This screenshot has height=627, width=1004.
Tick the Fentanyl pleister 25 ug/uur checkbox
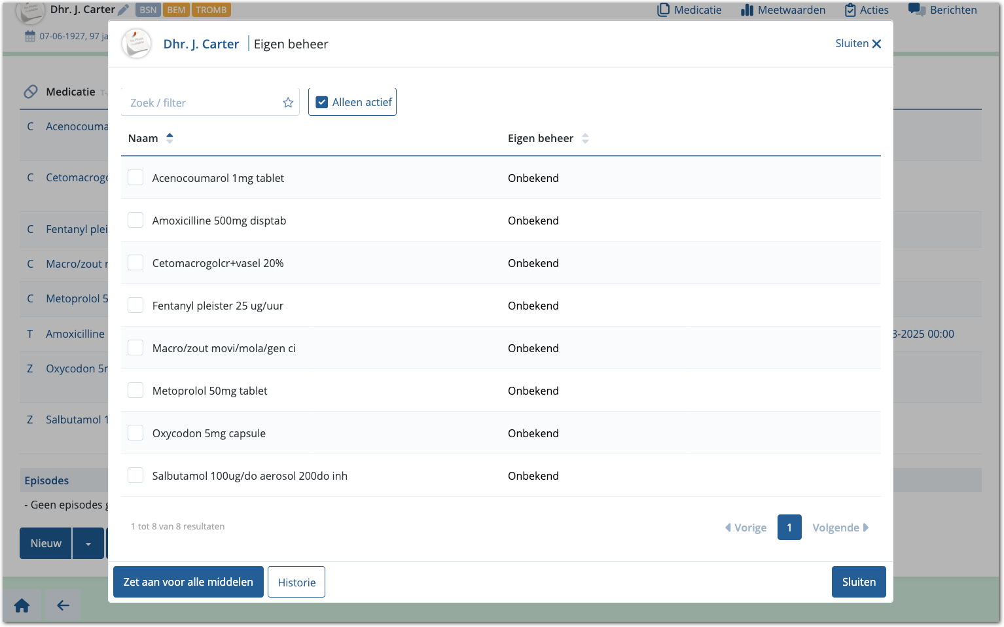coord(135,306)
